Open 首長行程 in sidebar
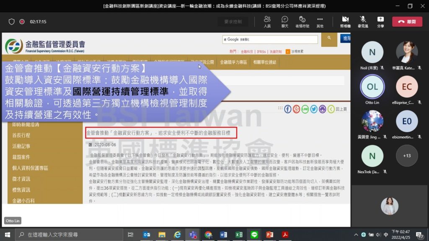 (21, 135)
